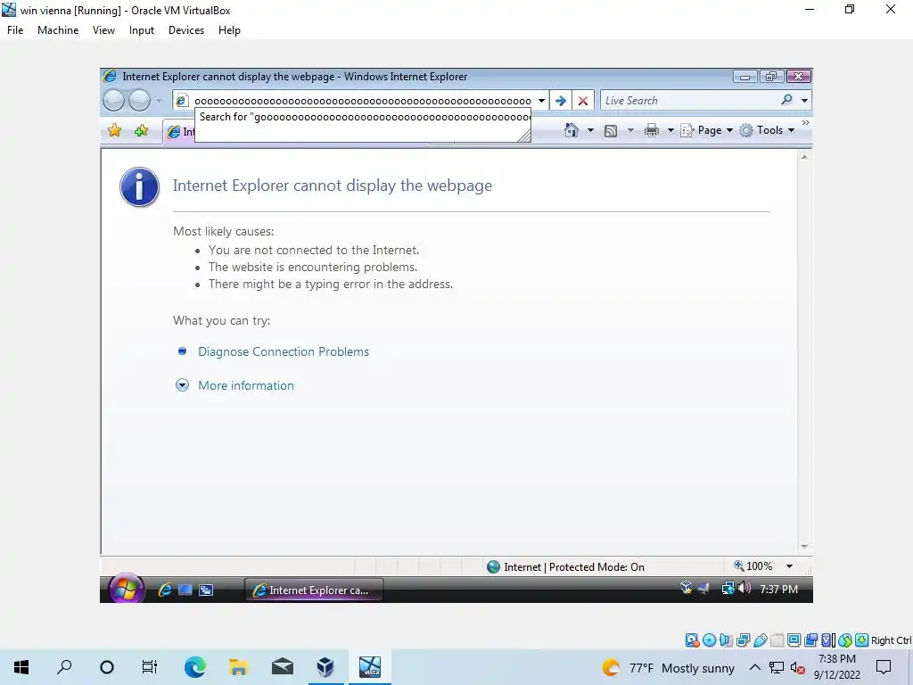The image size is (913, 685).
Task: Open Microsoft Edge from host taskbar
Action: pyautogui.click(x=195, y=667)
